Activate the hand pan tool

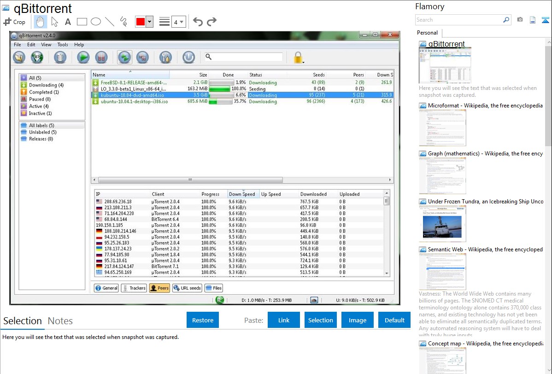click(41, 22)
